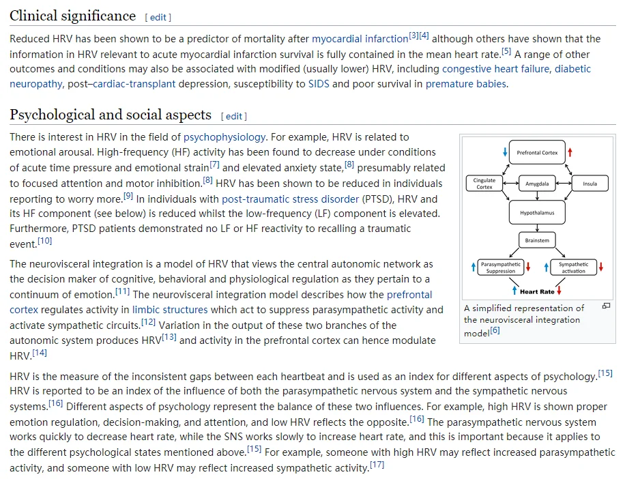
Task: Click the enlarge icon in the image caption
Action: pos(607,306)
